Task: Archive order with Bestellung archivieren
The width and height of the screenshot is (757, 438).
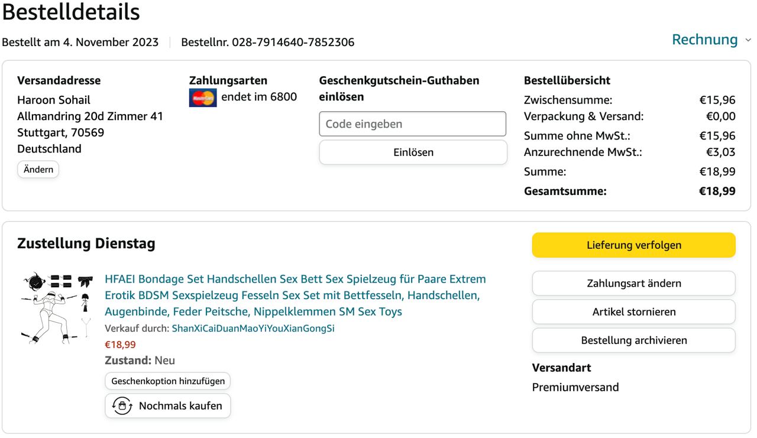Action: click(x=633, y=340)
